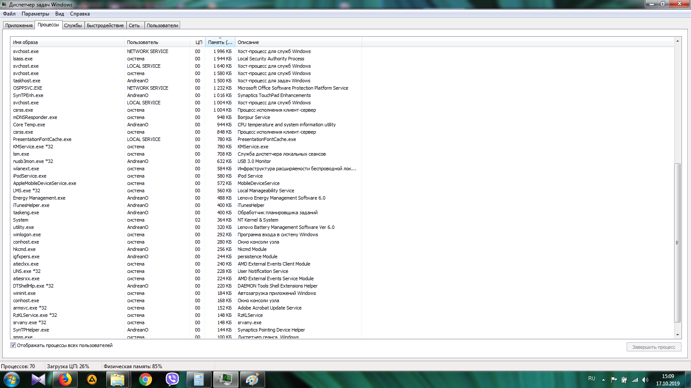Select the System process row
The image size is (691, 388).
click(x=186, y=220)
